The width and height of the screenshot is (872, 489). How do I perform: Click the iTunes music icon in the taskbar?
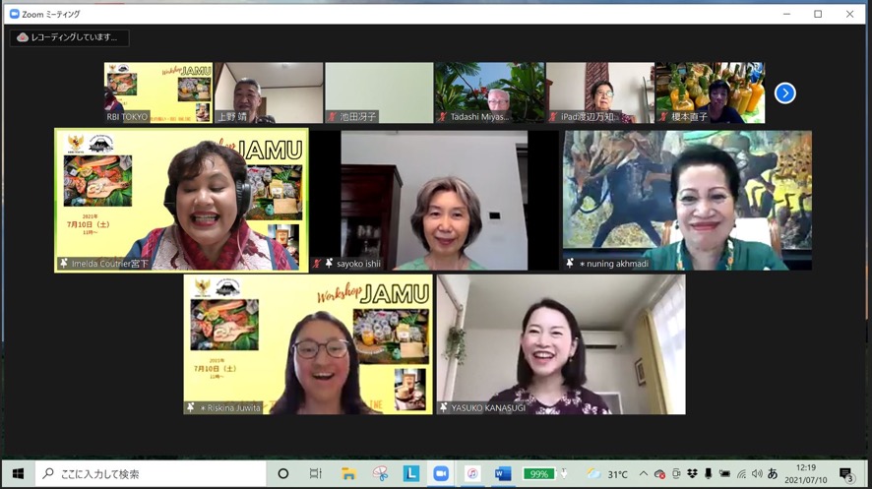click(472, 473)
